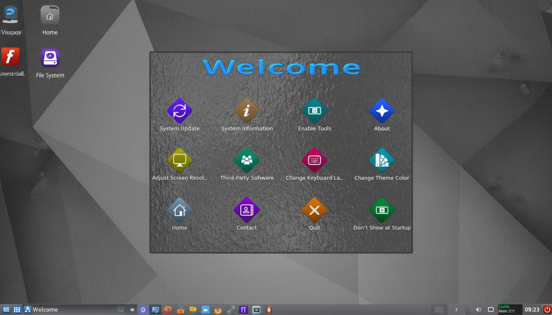Launch Adjust Screen Resolution
Image resolution: width=552 pixels, height=315 pixels.
click(x=179, y=160)
